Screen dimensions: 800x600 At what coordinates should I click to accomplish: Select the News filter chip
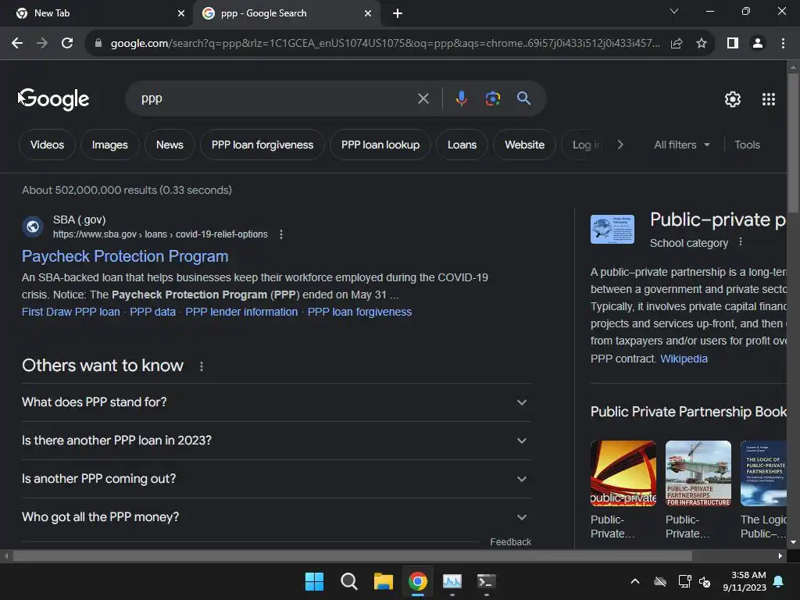[170, 145]
